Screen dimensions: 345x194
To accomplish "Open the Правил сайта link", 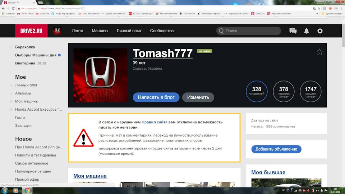I will (154, 122).
